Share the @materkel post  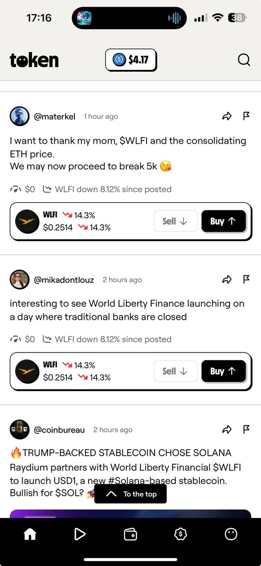(227, 117)
